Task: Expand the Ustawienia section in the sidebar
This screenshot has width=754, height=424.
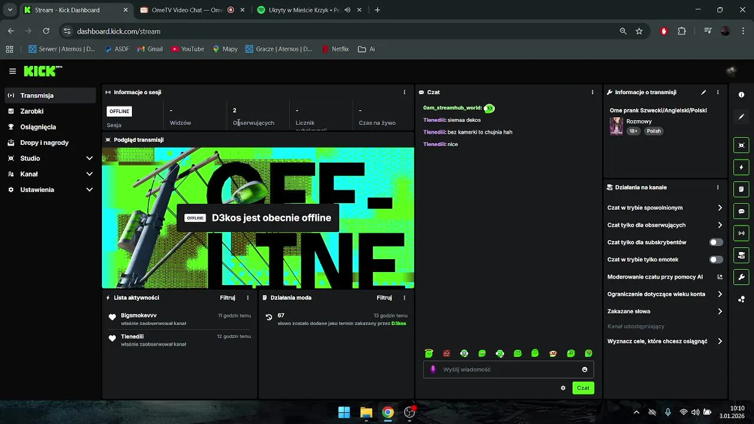Action: (90, 190)
